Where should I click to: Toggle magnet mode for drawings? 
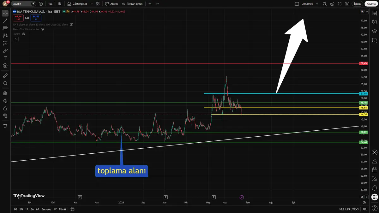coord(5,93)
